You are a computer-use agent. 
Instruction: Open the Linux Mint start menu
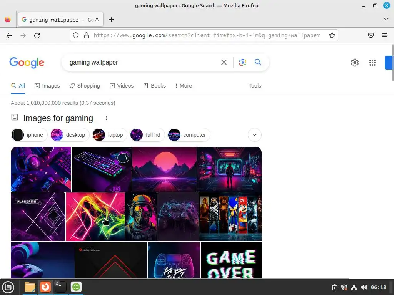pos(8,287)
